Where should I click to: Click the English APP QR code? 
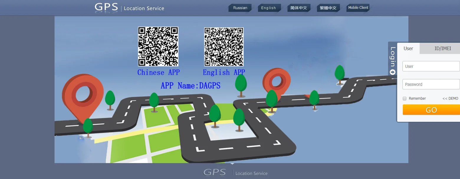[x=224, y=47]
